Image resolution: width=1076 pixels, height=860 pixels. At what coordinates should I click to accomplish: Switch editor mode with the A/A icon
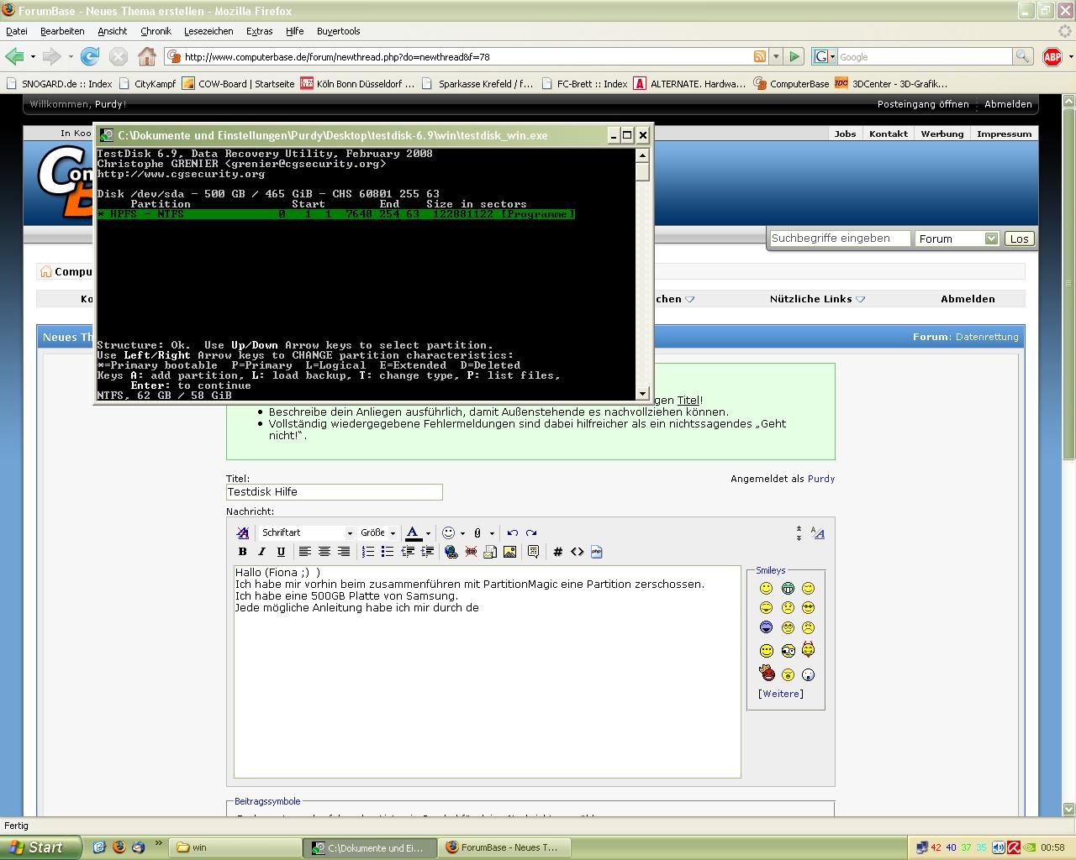(818, 532)
